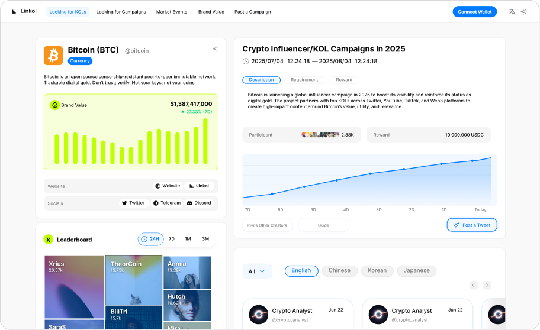Open TheorCoin leaderboard tile

click(x=134, y=280)
